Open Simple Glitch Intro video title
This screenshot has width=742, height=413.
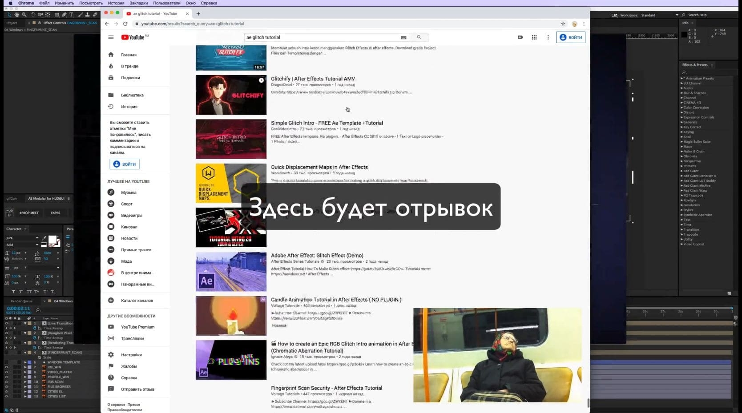click(327, 123)
